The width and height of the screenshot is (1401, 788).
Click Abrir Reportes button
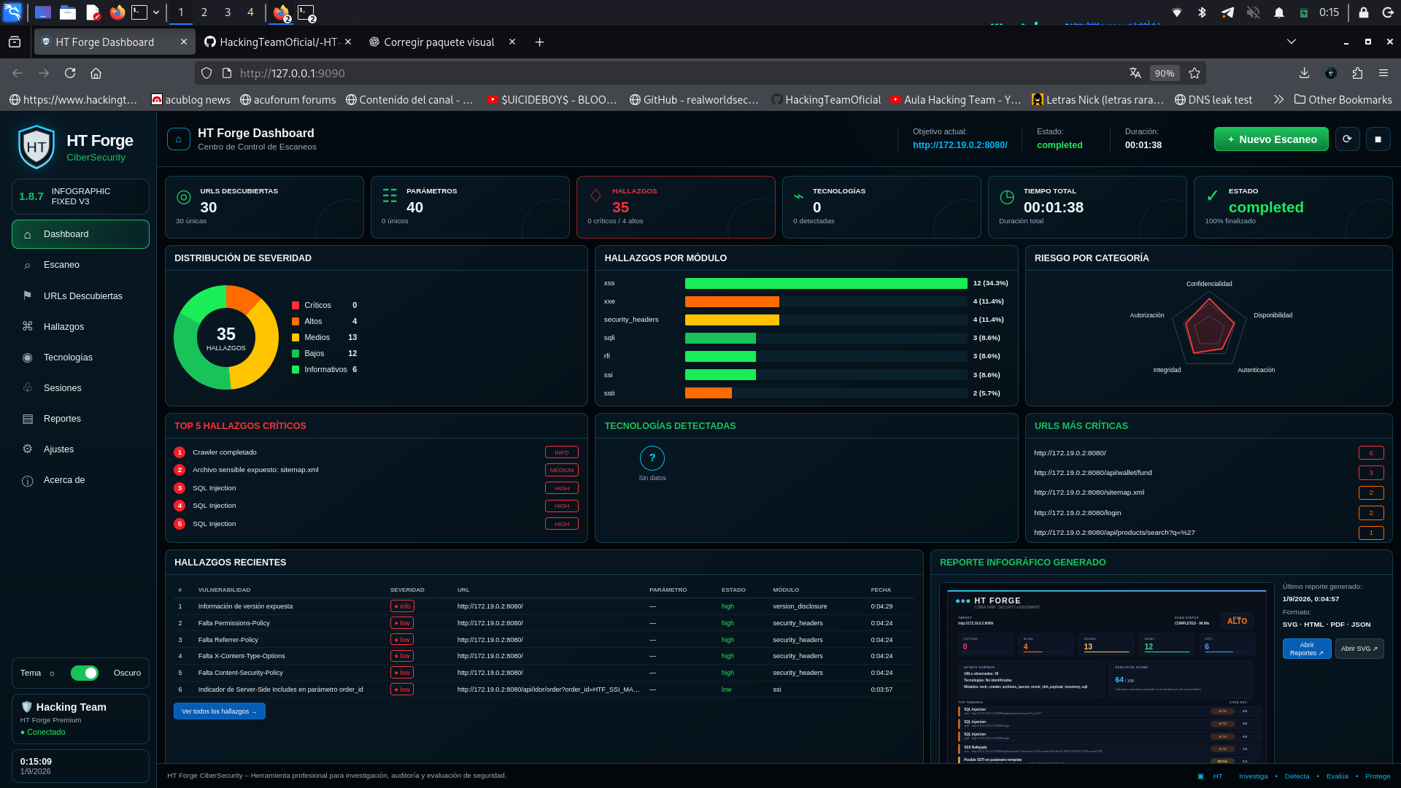[1306, 649]
